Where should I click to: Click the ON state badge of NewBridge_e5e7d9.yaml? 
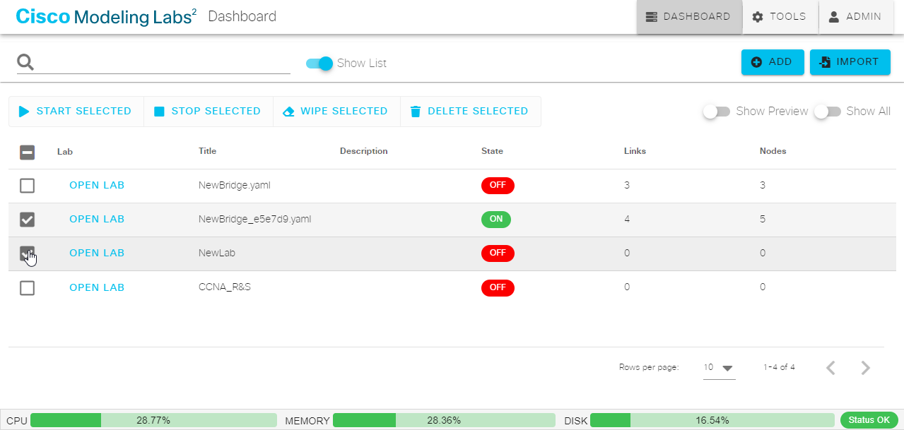coord(496,220)
